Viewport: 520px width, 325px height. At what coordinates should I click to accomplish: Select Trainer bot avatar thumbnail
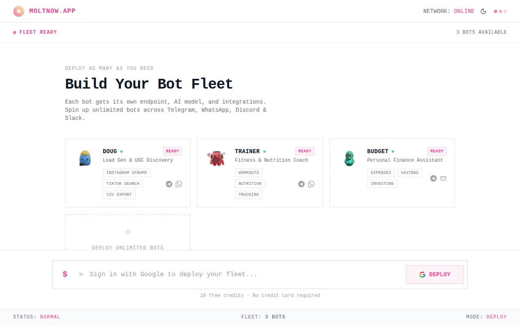(217, 158)
